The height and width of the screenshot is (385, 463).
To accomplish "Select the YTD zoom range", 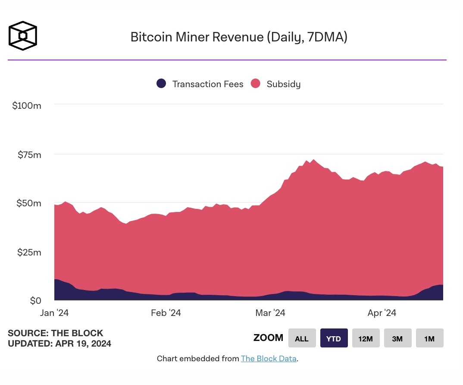I will (334, 338).
